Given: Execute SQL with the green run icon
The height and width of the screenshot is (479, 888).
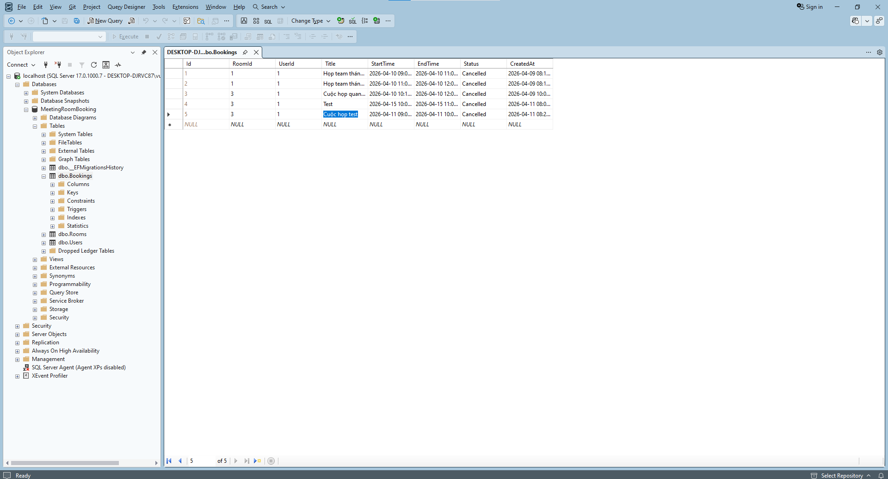Looking at the screenshot, I should coord(340,21).
